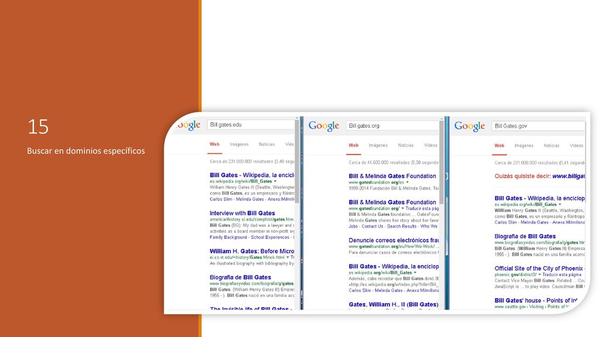Image resolution: width=599 pixels, height=337 pixels.
Task: Click 'Search Results' sublink under the Gates Foundation result
Action: [402, 226]
